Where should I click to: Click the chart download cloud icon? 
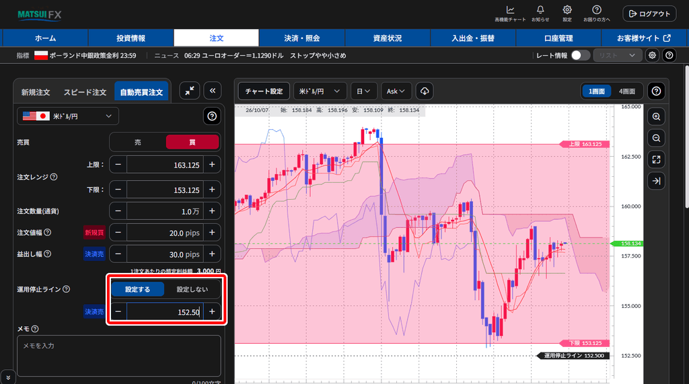pos(425,91)
